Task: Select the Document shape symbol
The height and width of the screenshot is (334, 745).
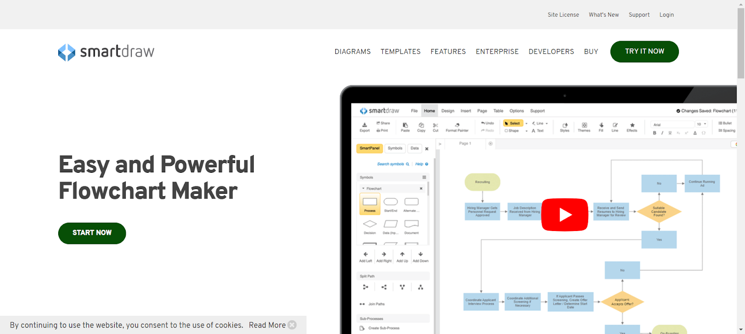Action: [412, 227]
